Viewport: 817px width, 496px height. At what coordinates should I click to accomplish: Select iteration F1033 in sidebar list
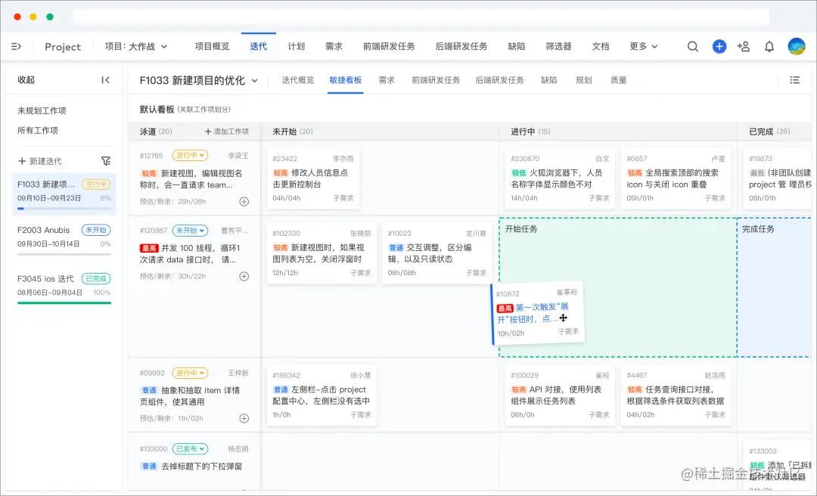64,194
